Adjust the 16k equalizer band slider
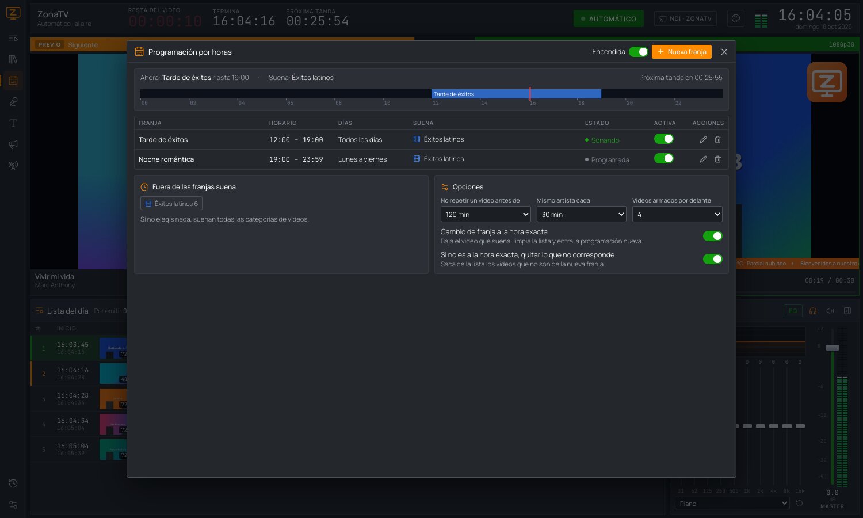Viewport: 863px width, 518px height. tap(800, 426)
